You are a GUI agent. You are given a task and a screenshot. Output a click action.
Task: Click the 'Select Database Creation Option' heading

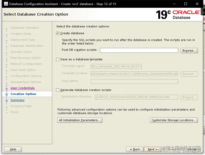36,14
